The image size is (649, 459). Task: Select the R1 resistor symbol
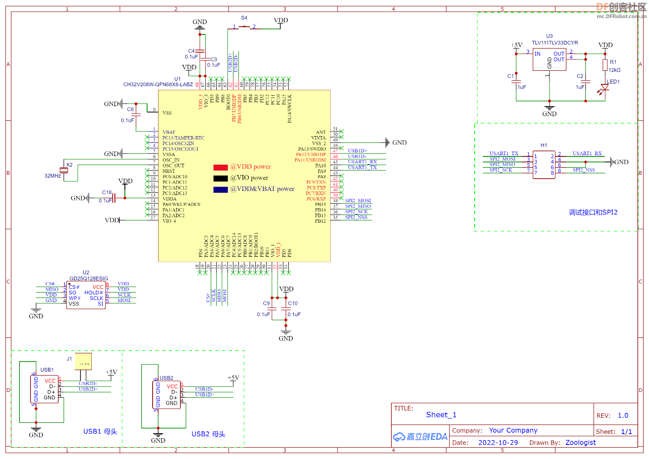[605, 65]
